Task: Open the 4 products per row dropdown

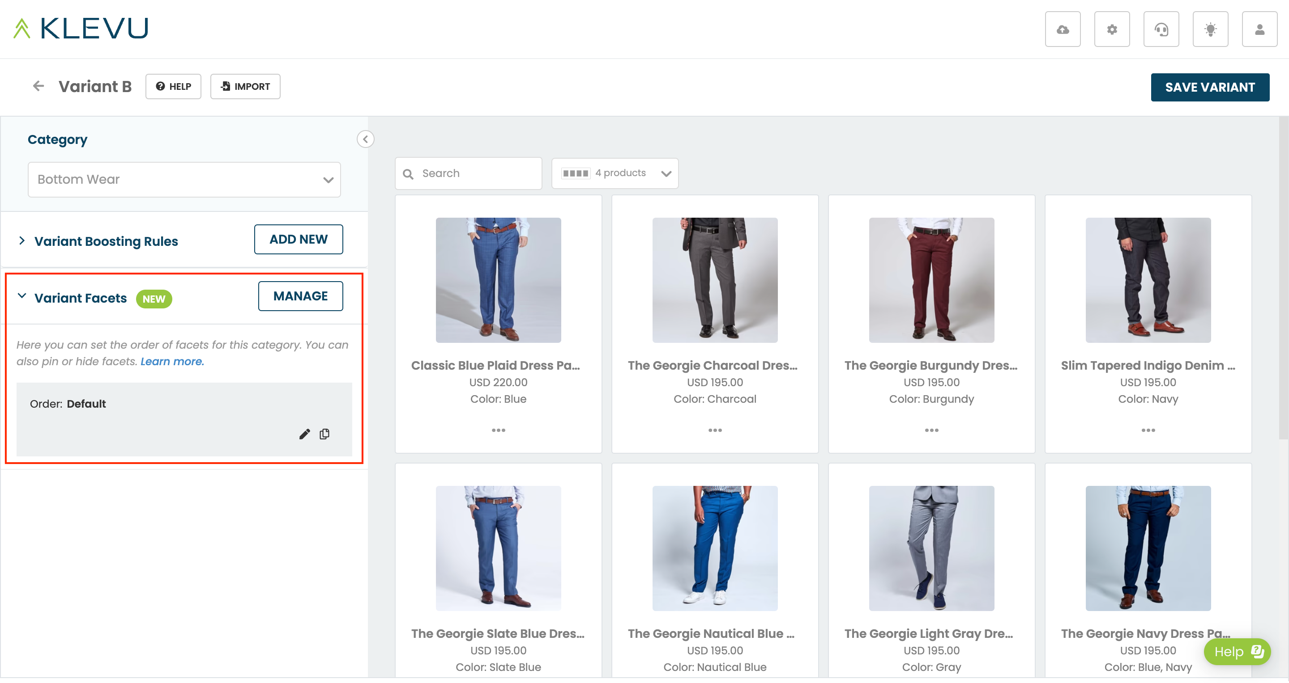Action: coord(615,173)
